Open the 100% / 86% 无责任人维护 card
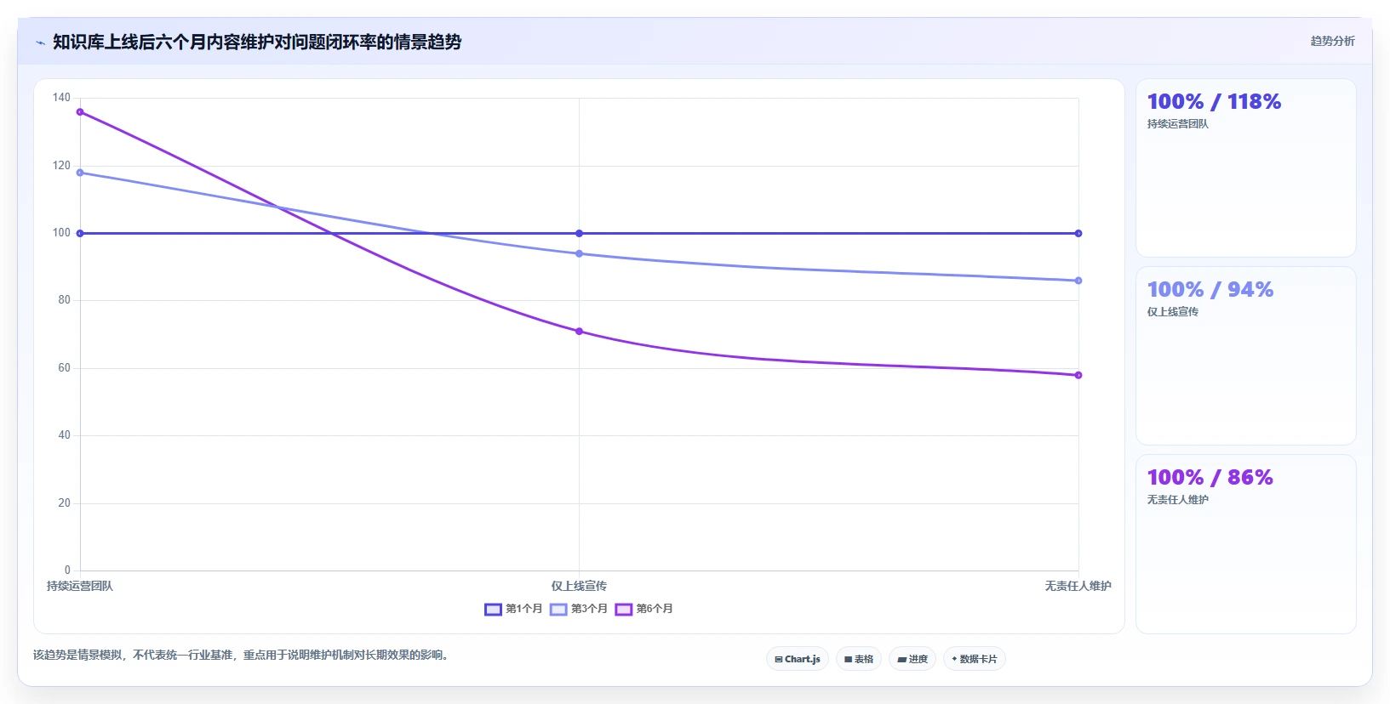This screenshot has width=1390, height=704. [x=1246, y=544]
